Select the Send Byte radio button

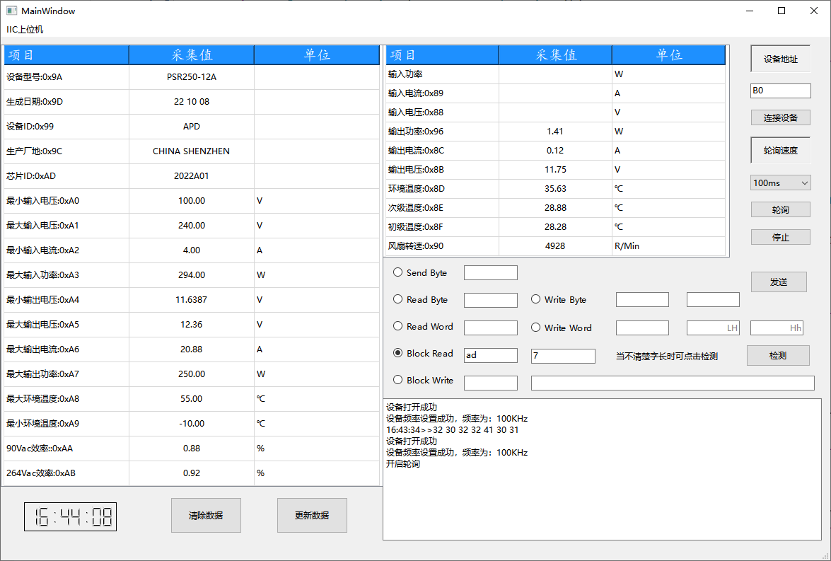pos(397,272)
